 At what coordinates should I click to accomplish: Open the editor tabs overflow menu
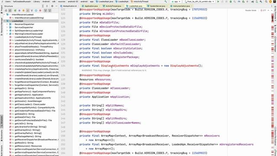[x=272, y=6]
